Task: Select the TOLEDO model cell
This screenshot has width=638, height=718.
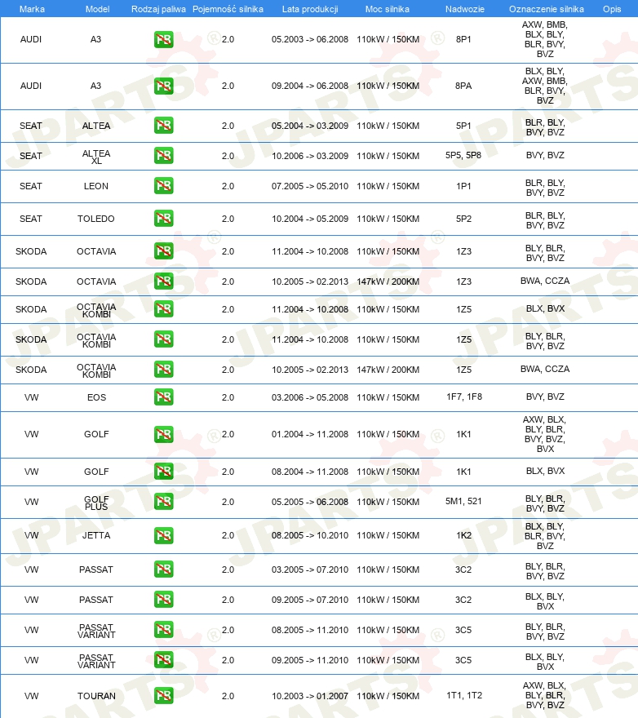Action: point(95,219)
